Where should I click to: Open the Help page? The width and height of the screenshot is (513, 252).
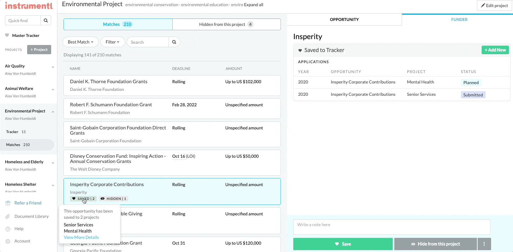click(19, 229)
